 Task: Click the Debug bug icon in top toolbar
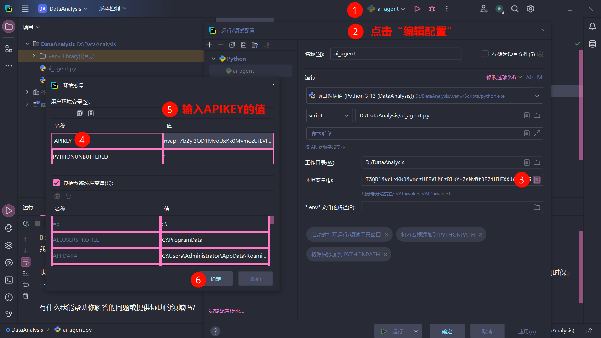(432, 9)
